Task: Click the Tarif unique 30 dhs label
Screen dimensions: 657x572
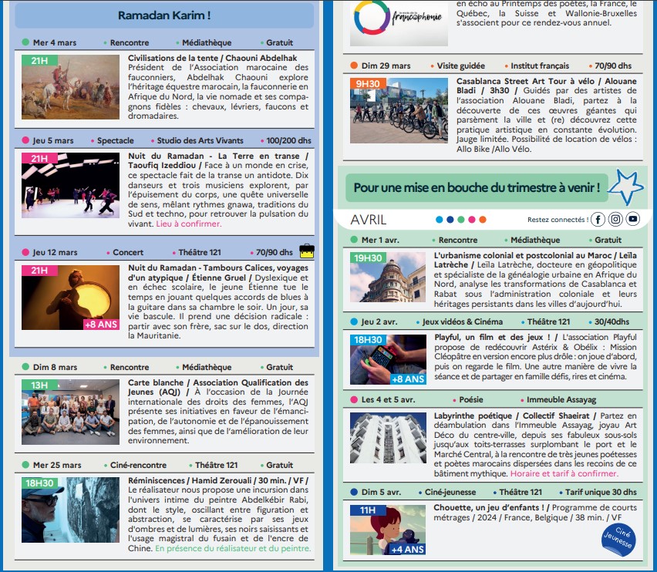Action: point(601,492)
